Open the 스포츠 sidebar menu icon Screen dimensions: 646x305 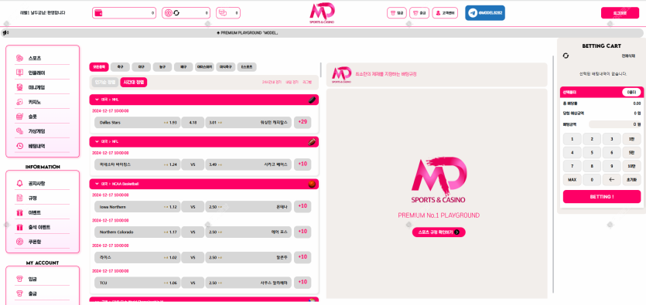pyautogui.click(x=19, y=59)
